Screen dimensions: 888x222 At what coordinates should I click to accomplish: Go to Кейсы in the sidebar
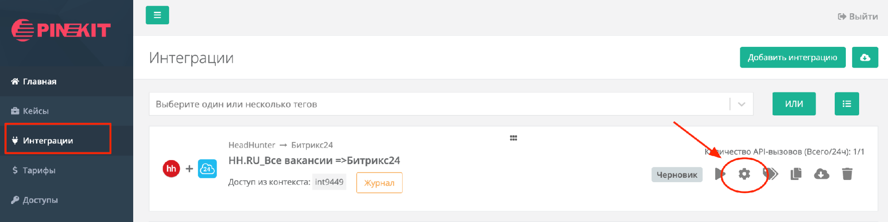point(36,111)
